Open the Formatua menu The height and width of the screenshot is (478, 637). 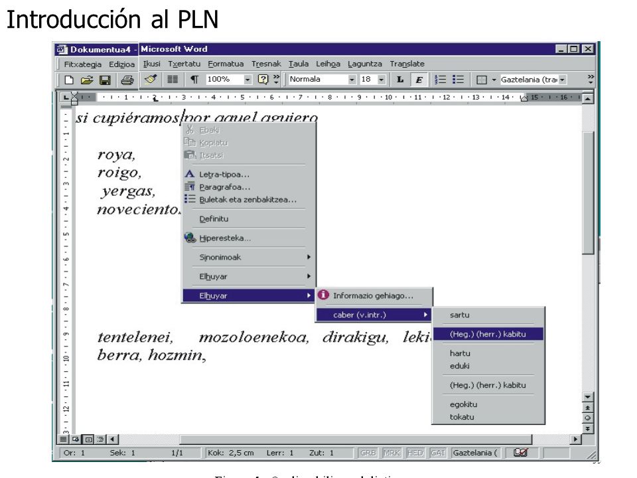point(226,64)
